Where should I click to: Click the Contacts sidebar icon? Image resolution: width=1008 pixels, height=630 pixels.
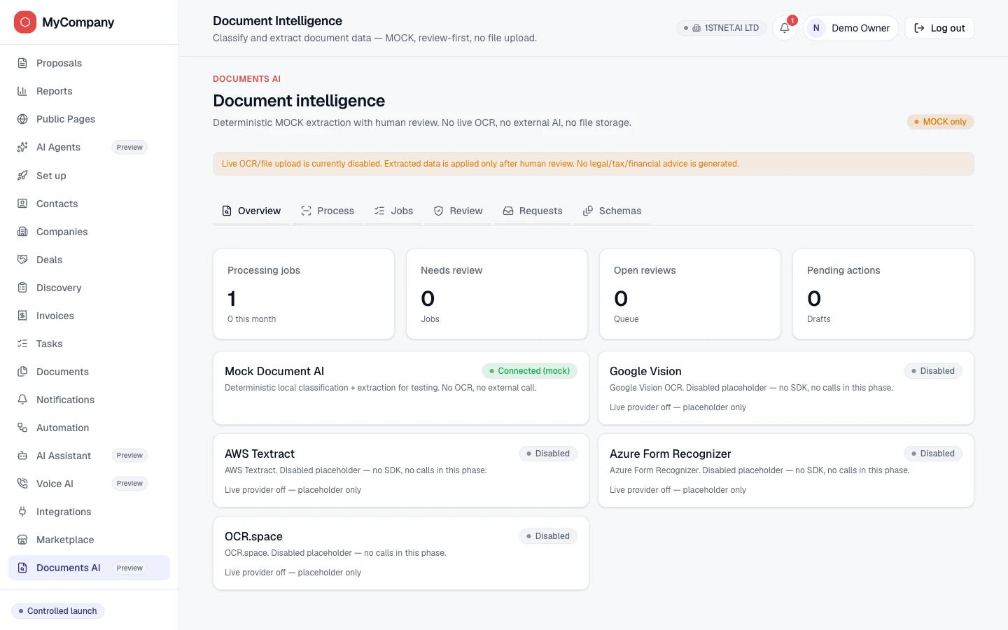[22, 204]
